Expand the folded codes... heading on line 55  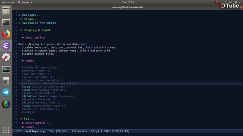(32, 127)
